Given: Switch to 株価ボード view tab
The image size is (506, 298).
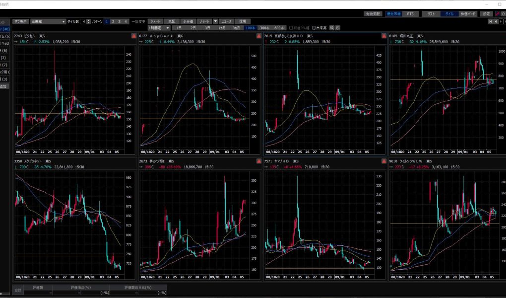Looking at the screenshot, I should tap(469, 14).
